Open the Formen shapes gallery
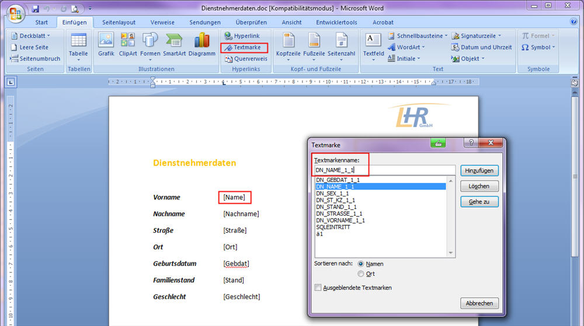The width and height of the screenshot is (584, 326). [x=150, y=46]
